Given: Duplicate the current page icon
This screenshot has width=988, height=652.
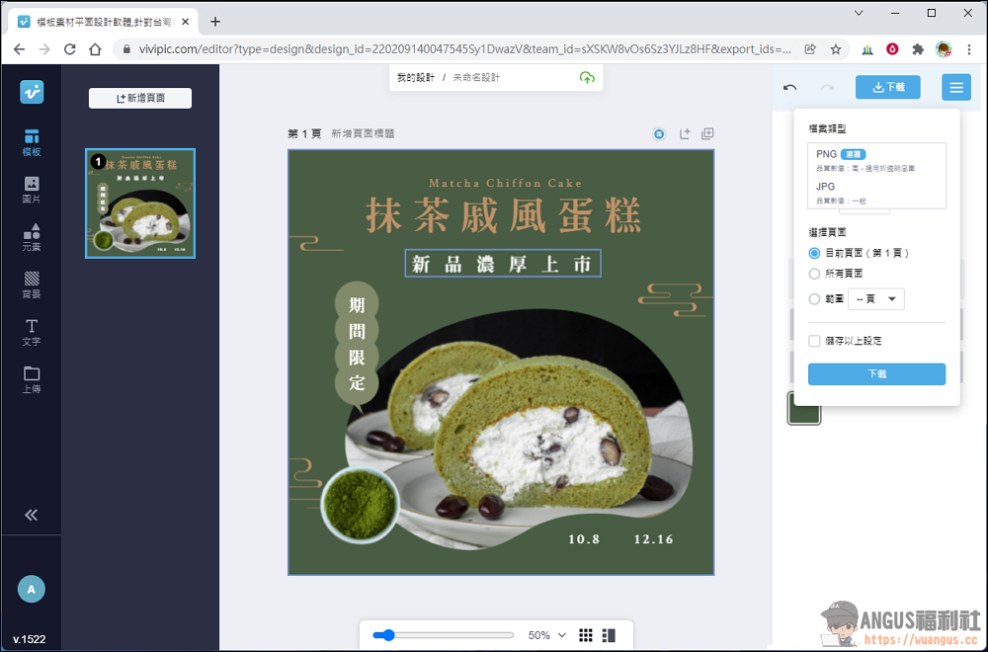Looking at the screenshot, I should click(707, 133).
